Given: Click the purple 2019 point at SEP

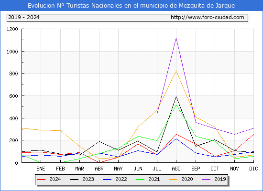Looking at the screenshot, I should [x=196, y=122].
